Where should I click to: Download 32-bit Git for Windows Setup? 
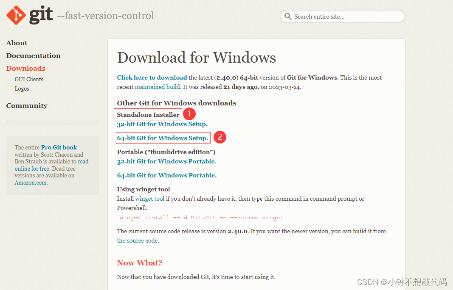[161, 124]
